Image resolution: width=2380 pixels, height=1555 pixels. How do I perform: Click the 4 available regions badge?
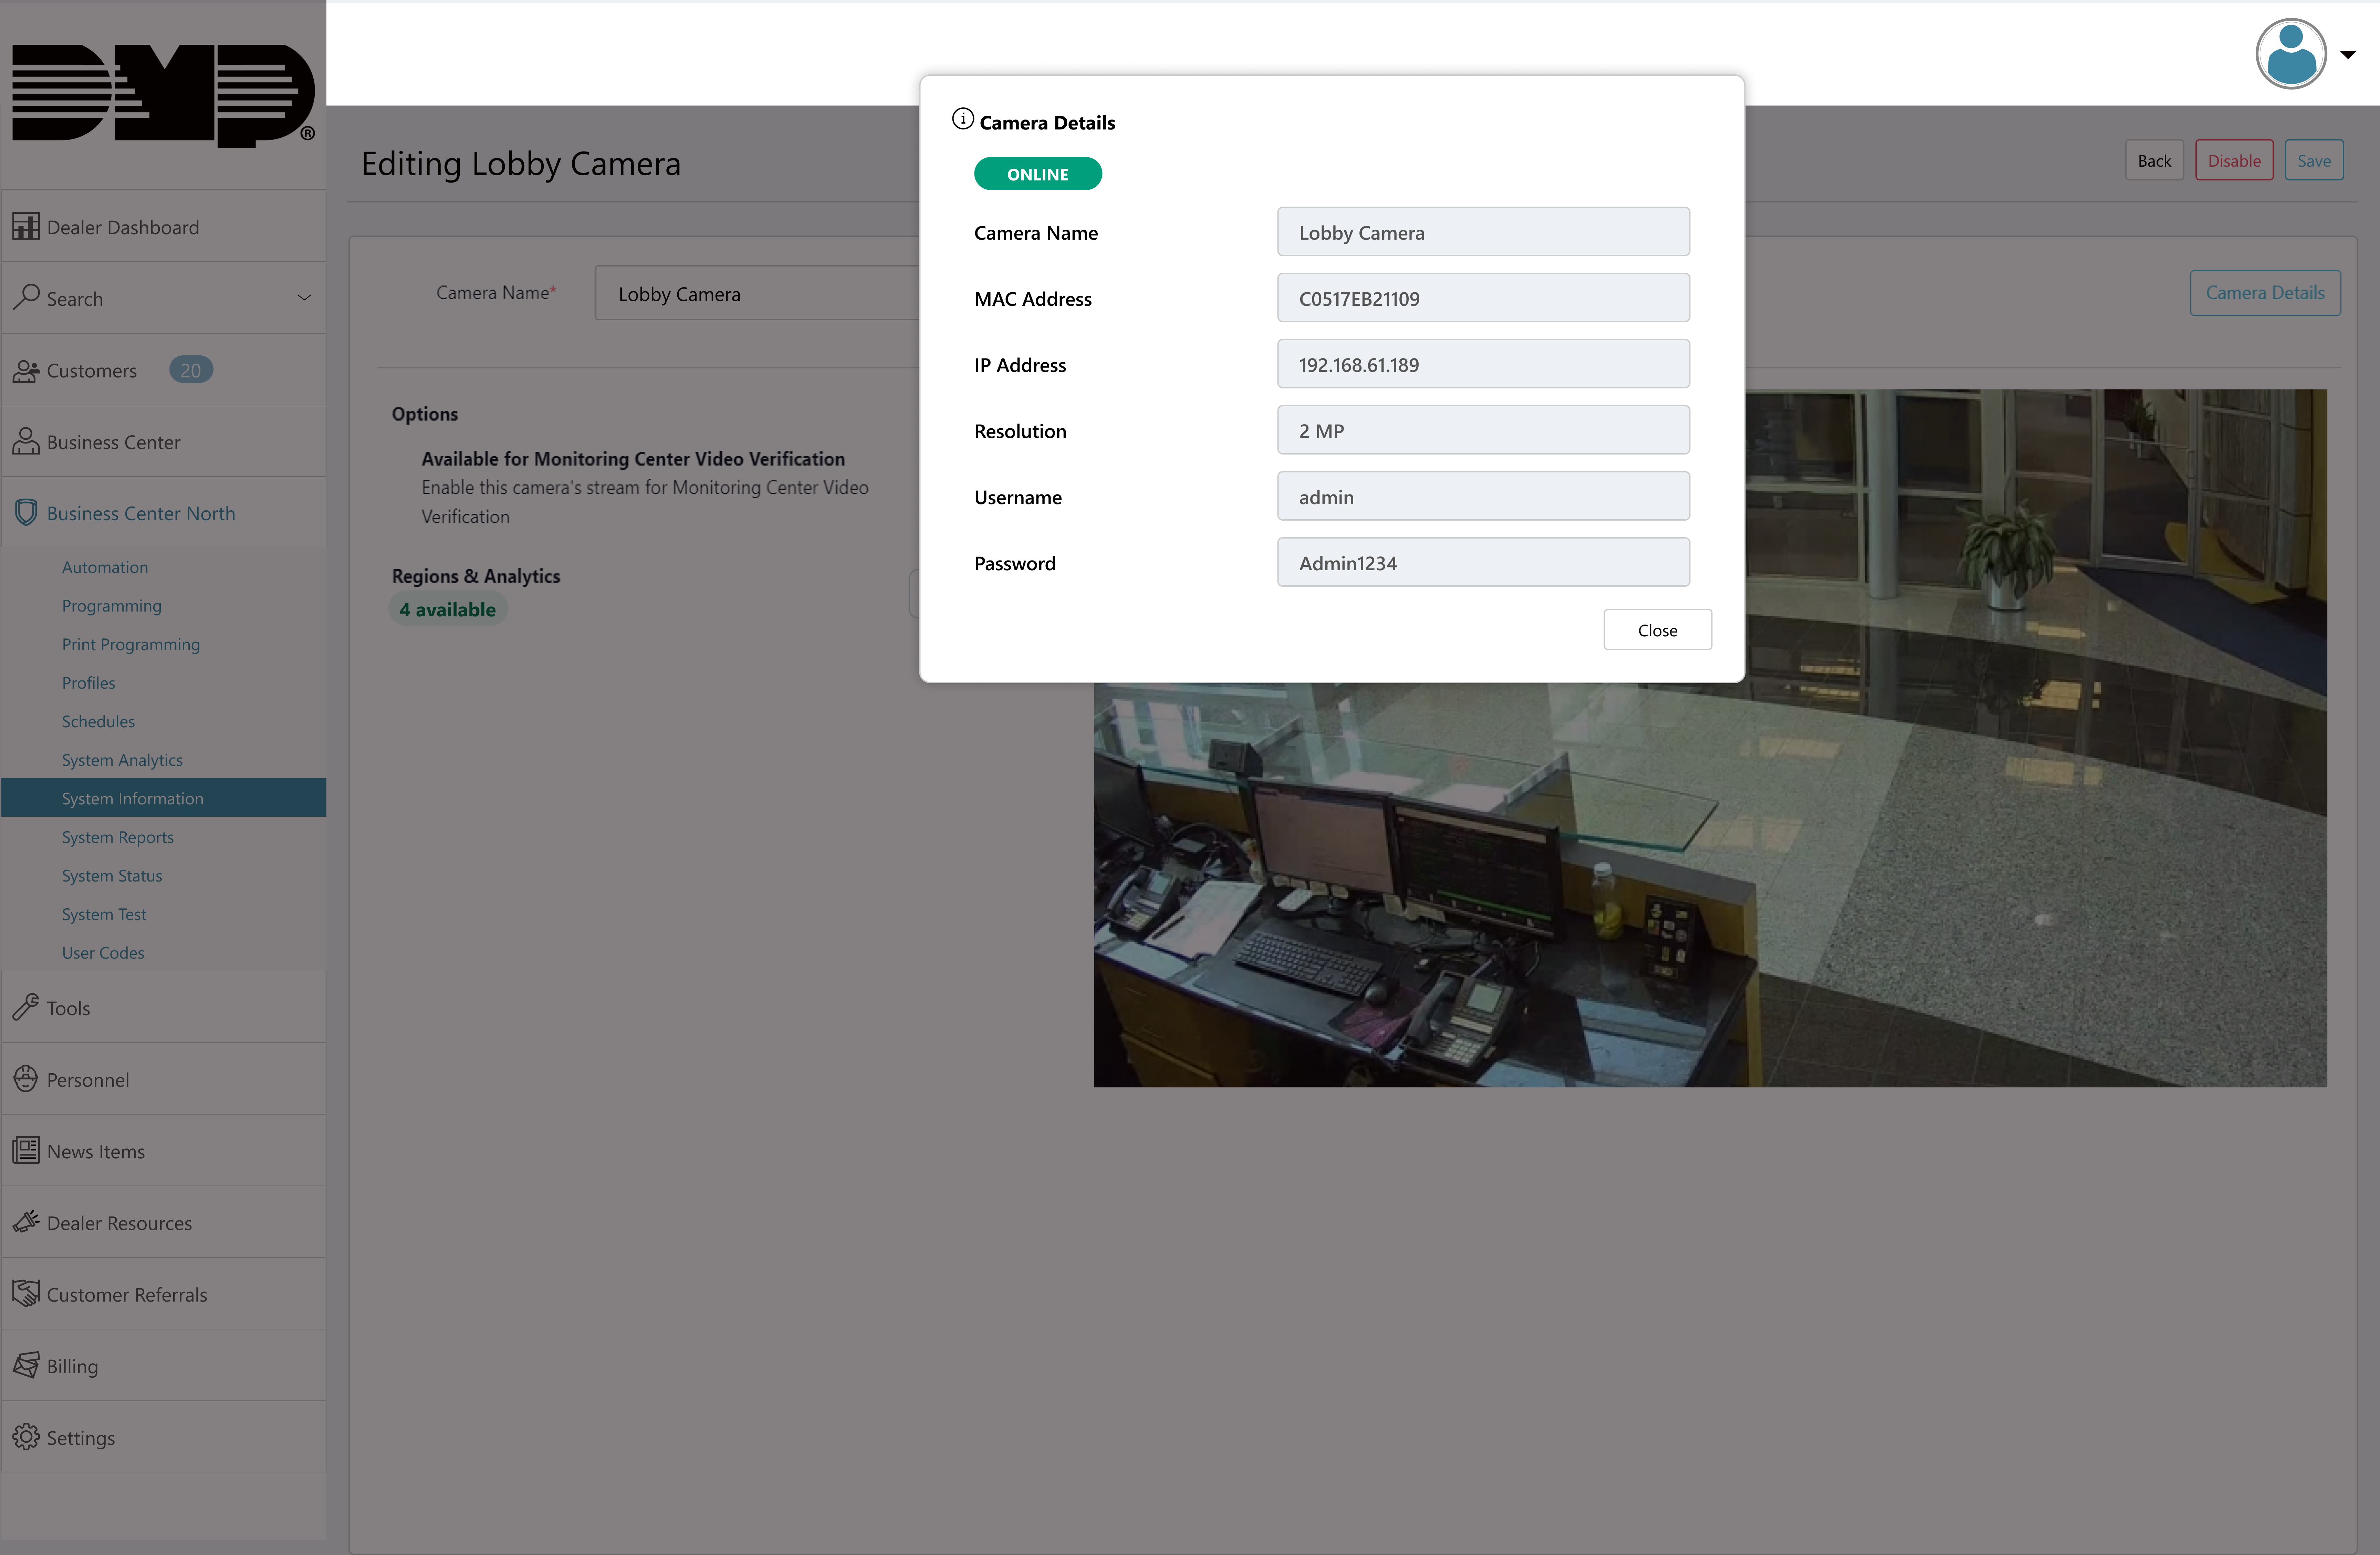(448, 609)
